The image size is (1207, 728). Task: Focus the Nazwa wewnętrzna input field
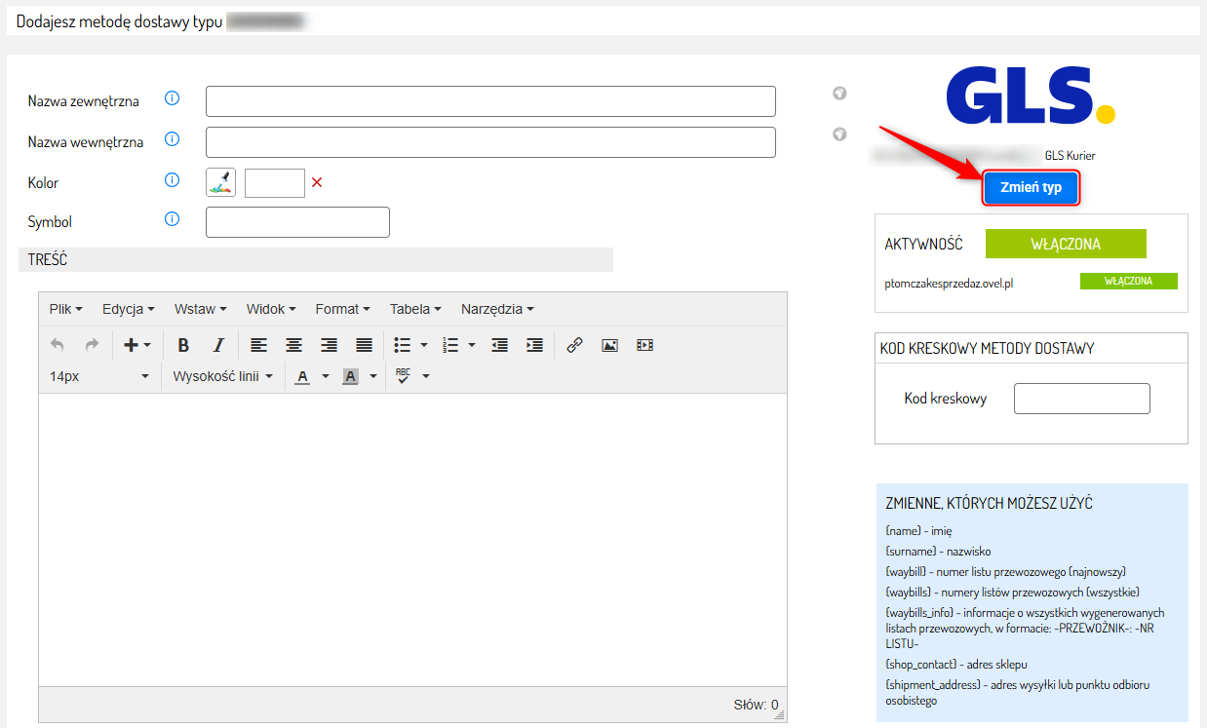(x=490, y=142)
